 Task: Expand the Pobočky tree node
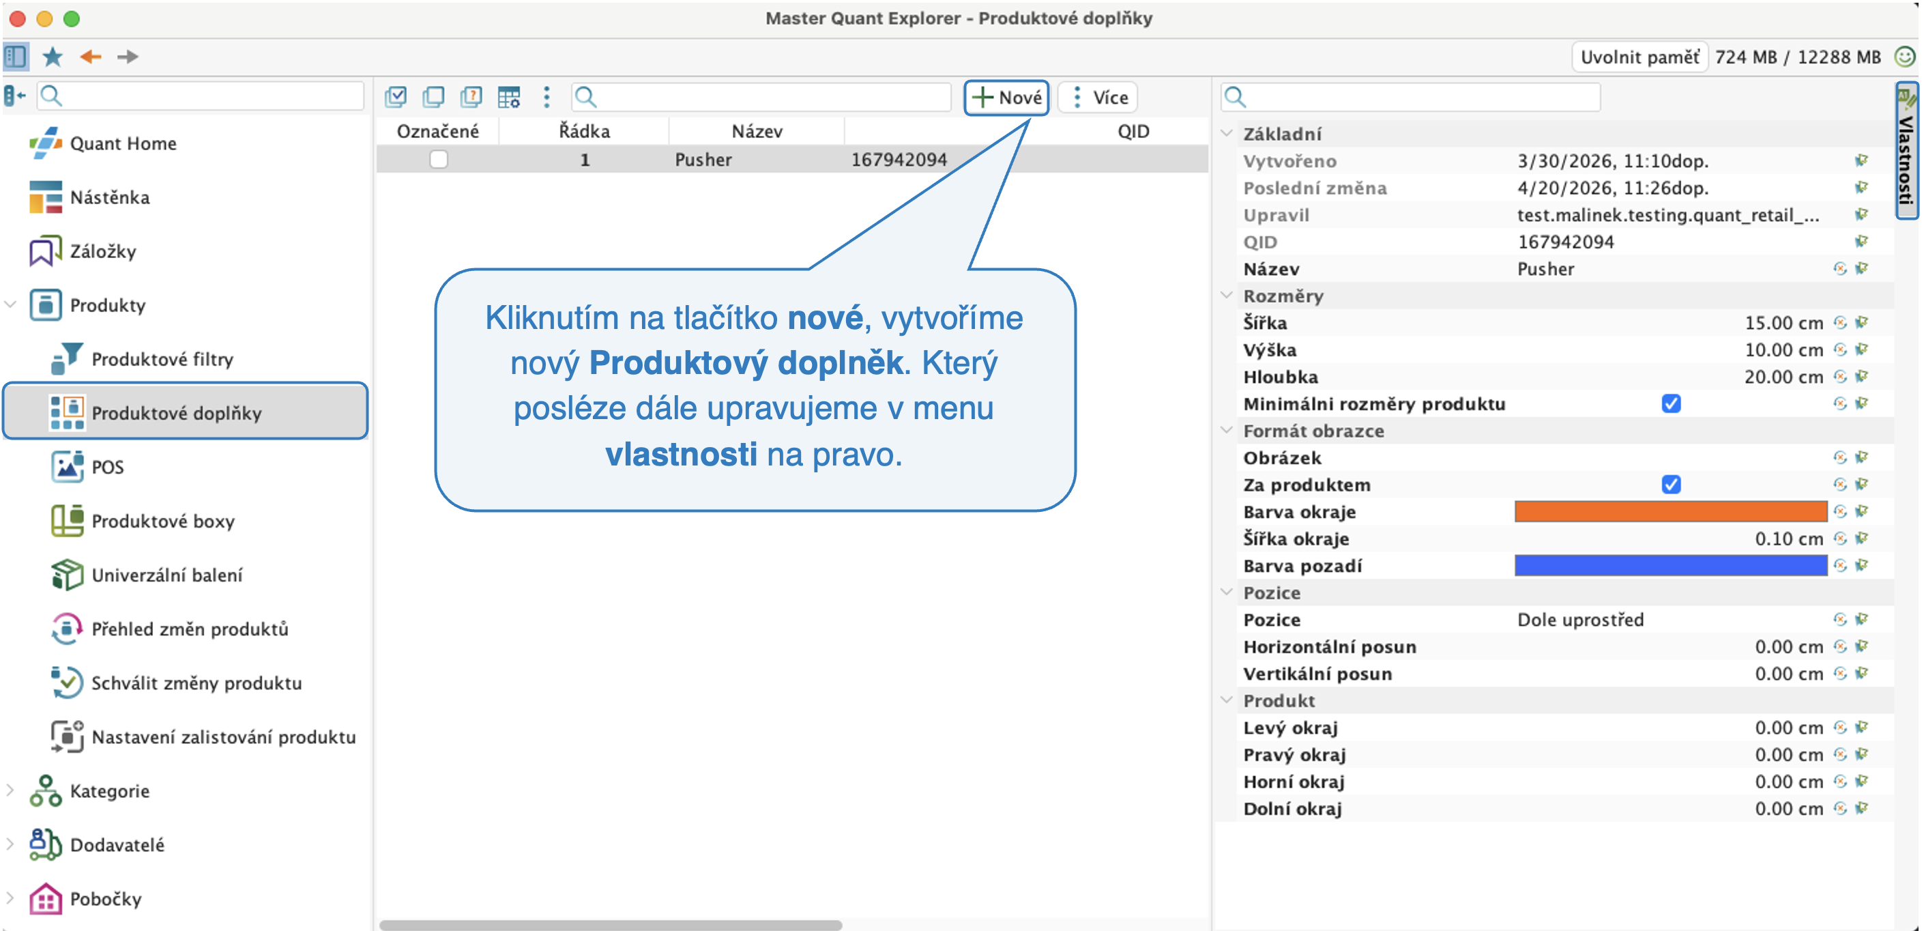pyautogui.click(x=10, y=898)
